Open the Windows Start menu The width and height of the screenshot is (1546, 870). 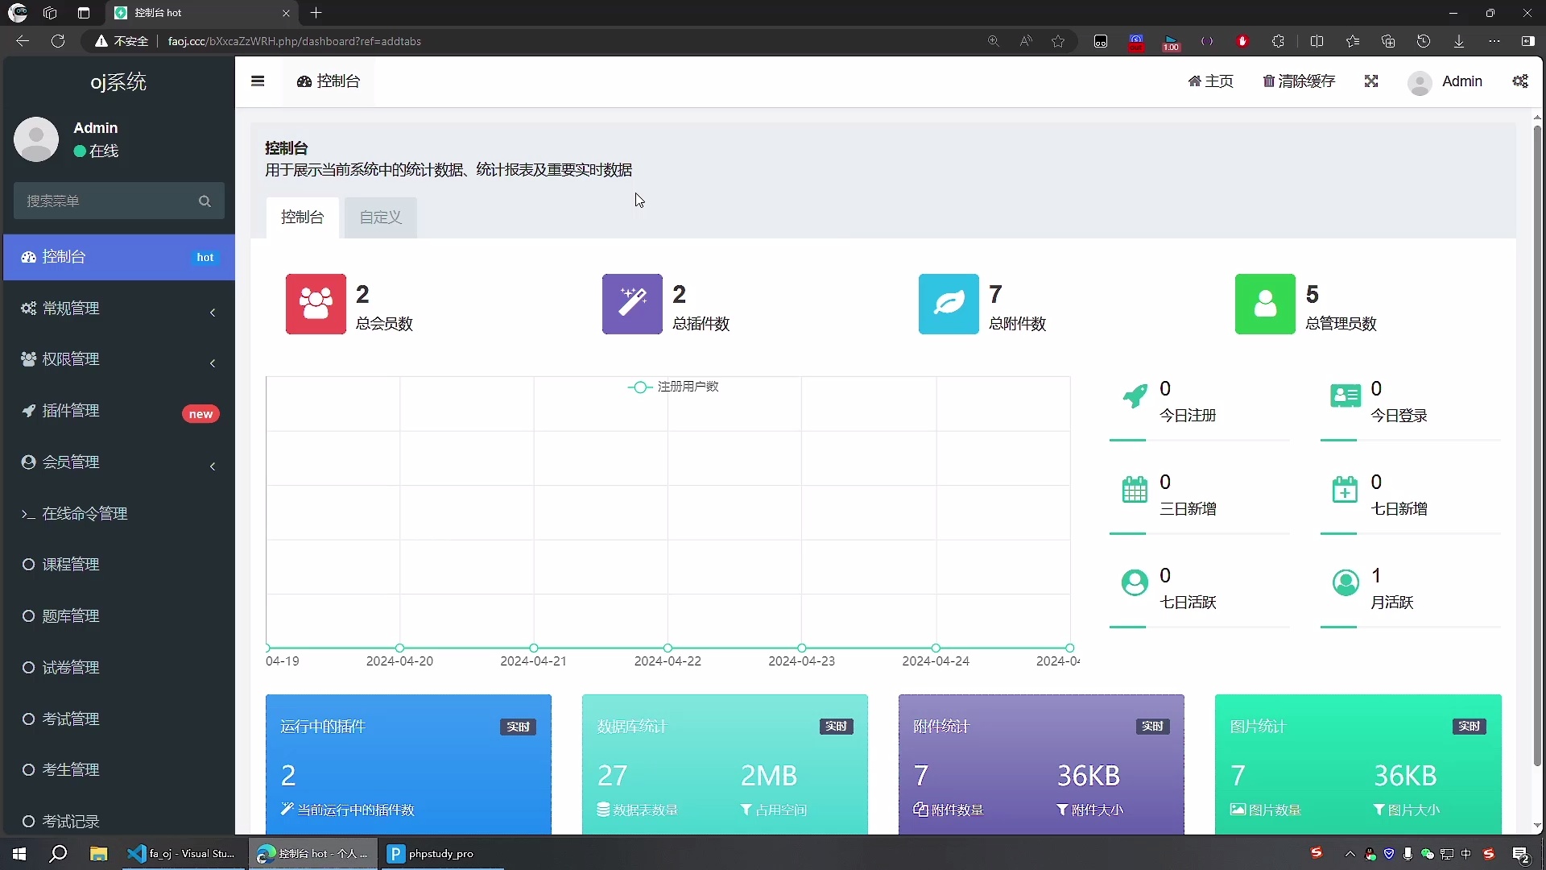(x=19, y=853)
